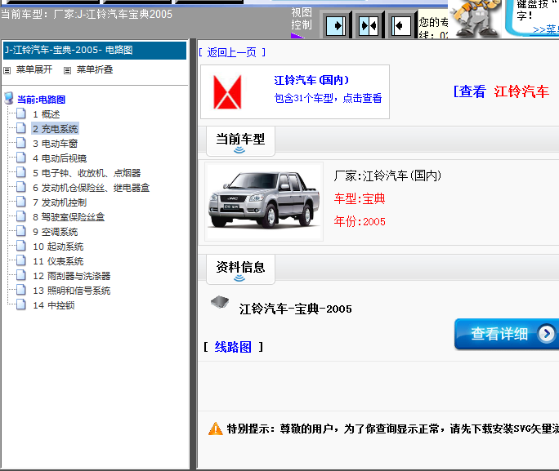The height and width of the screenshot is (471, 559).
Task: Click the document icon for 9 空调系统
Action: 21,231
